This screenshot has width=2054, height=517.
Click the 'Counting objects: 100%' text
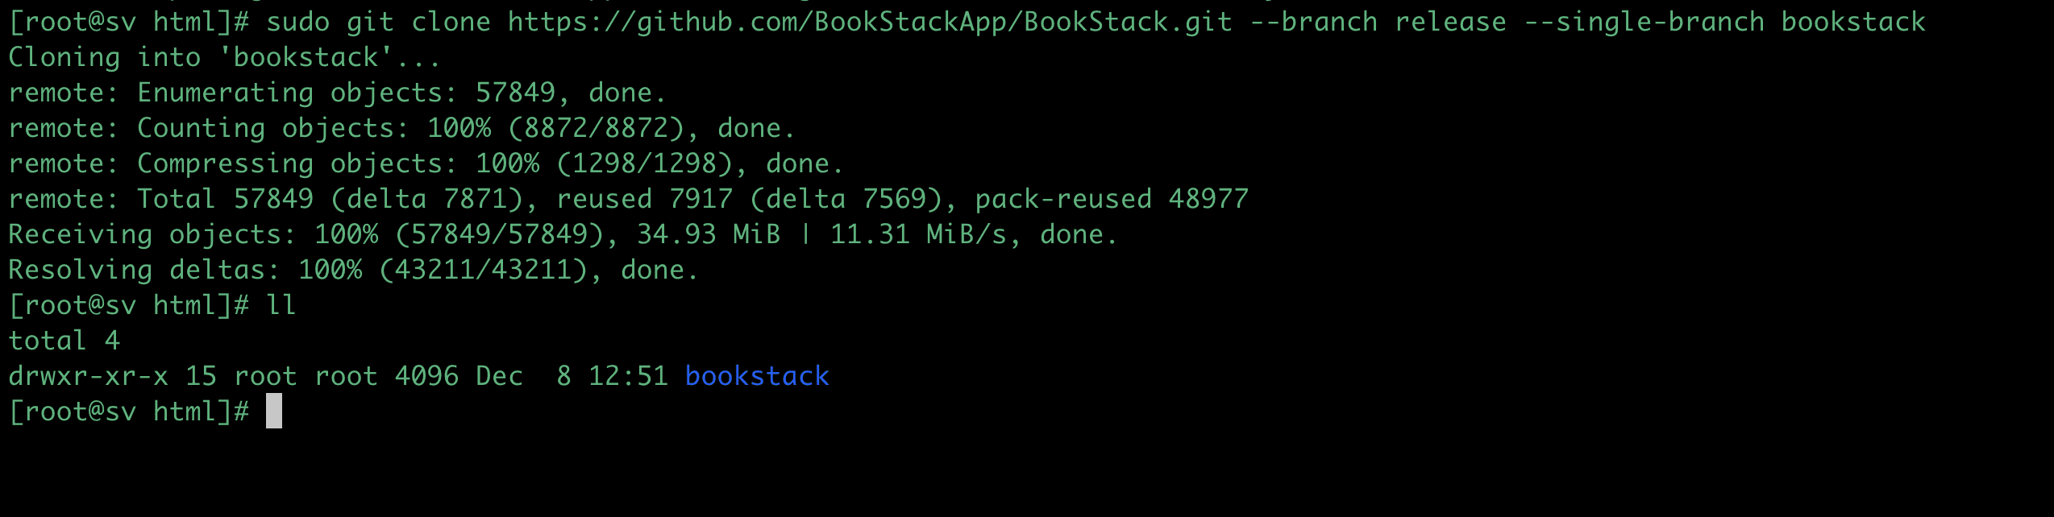(x=314, y=128)
